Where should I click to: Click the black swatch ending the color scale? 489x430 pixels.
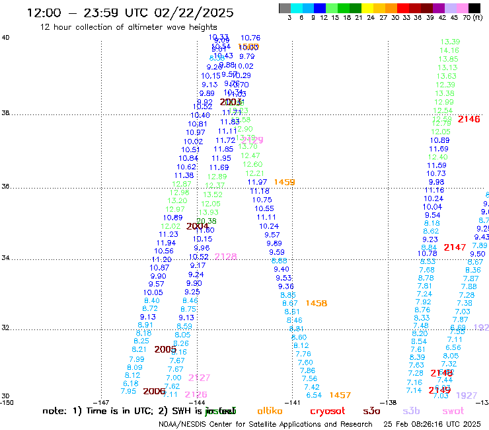474,8
